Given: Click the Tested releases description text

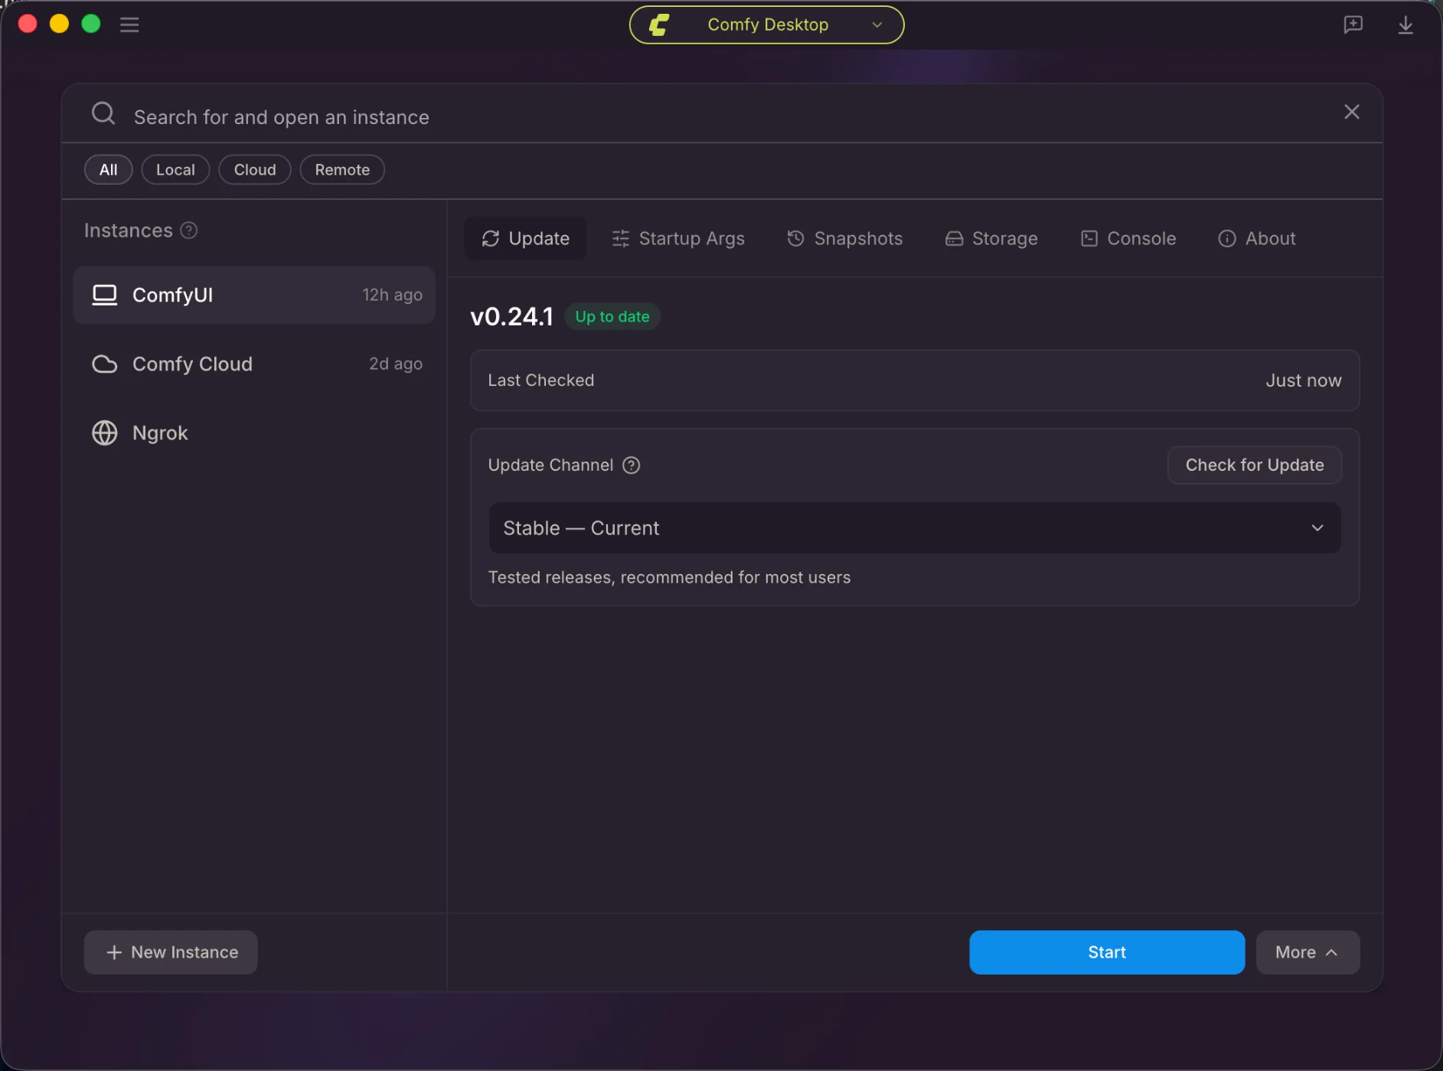Looking at the screenshot, I should [670, 577].
